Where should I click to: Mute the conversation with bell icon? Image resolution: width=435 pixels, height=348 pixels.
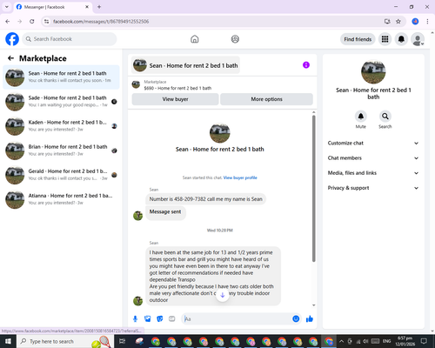coord(361,117)
